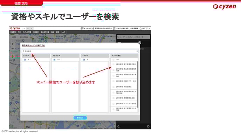Close the user filter dialog with X icon
The image size is (241, 135).
(x=139, y=43)
